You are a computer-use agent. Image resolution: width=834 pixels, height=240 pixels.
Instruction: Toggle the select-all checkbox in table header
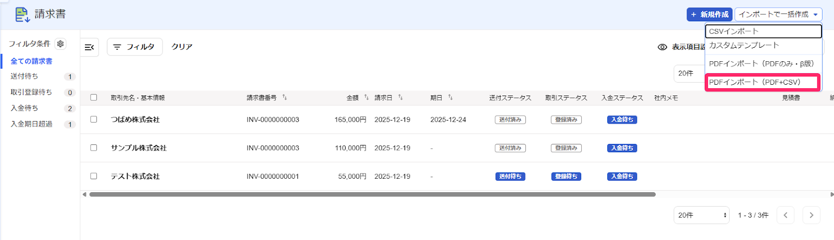[94, 97]
